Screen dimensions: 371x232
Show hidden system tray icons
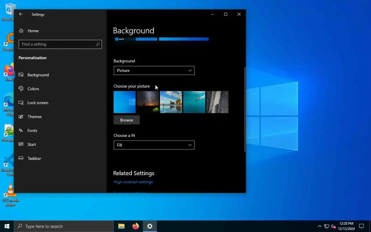coord(320,226)
